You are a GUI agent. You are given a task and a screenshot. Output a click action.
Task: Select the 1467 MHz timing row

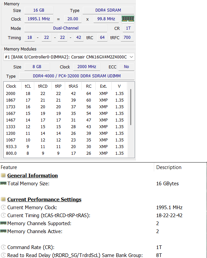[65, 120]
